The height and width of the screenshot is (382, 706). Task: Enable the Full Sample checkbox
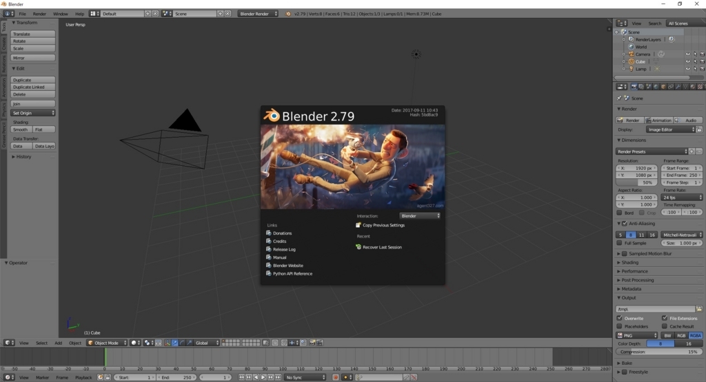[x=620, y=243]
